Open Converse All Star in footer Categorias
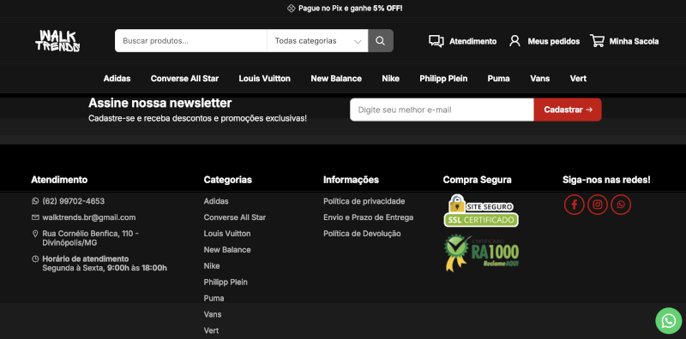Screen dimensions: 686x339 coord(234,217)
